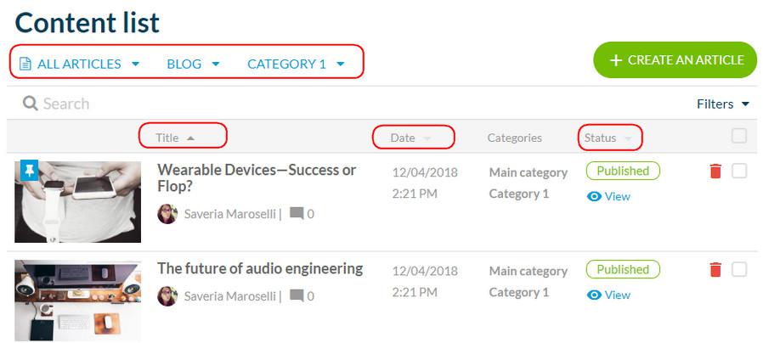This screenshot has height=343, width=763.
Task: Select checkbox for The future of audio engineering
Action: [738, 269]
